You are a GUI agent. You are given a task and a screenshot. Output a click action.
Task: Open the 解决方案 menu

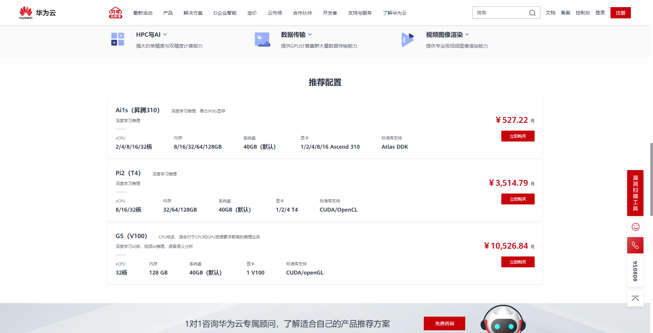[193, 13]
